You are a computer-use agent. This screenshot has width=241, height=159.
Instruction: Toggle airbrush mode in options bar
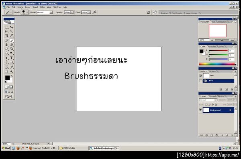(94, 12)
